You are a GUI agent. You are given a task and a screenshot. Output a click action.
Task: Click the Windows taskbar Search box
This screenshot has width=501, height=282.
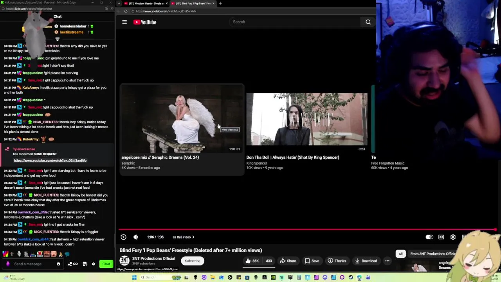click(x=160, y=277)
